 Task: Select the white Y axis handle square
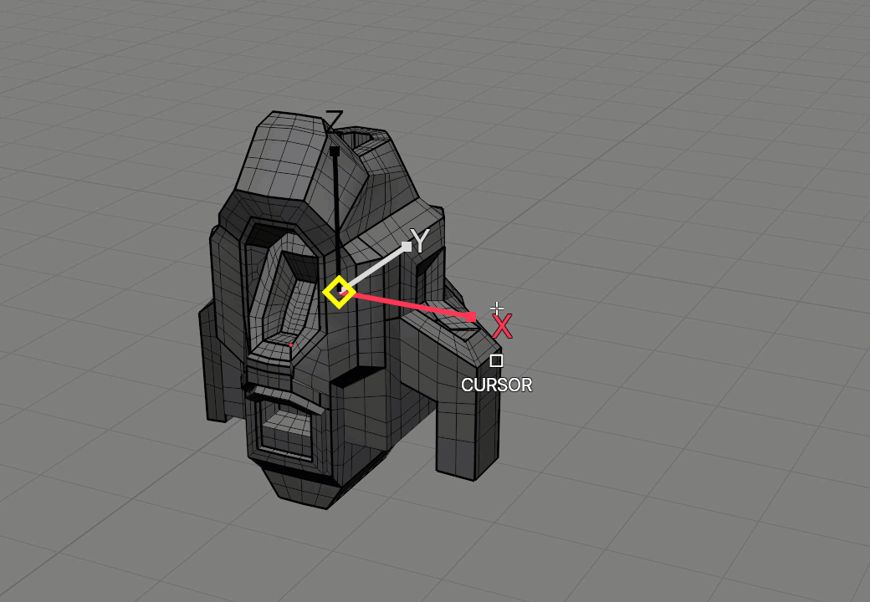pyautogui.click(x=407, y=247)
